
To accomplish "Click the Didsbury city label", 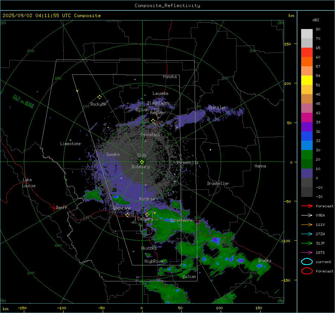I will (140, 167).
